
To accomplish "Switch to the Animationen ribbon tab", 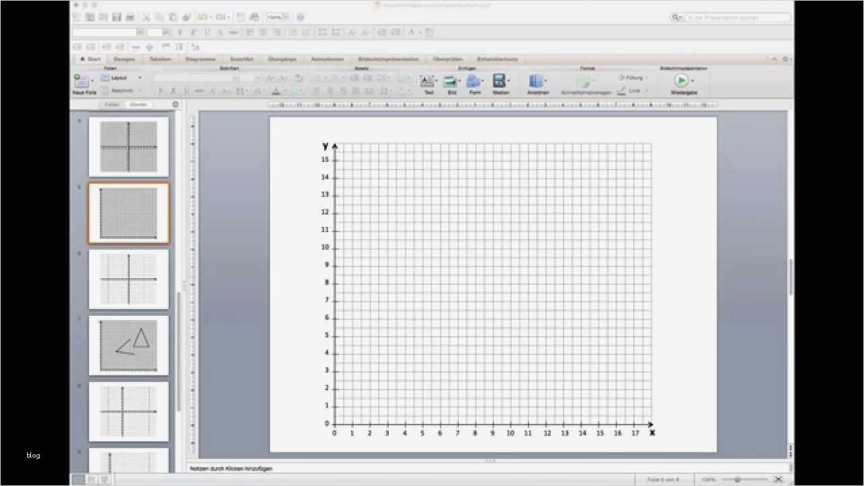I will [x=327, y=59].
